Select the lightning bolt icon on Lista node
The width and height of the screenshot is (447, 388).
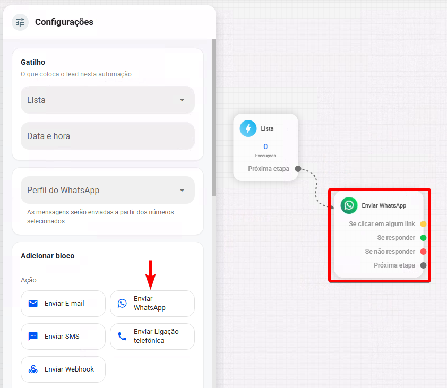click(x=248, y=128)
